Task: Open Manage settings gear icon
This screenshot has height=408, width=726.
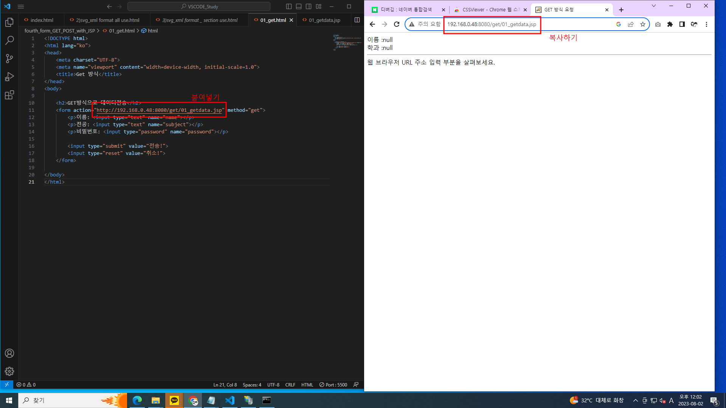Action: tap(9, 371)
